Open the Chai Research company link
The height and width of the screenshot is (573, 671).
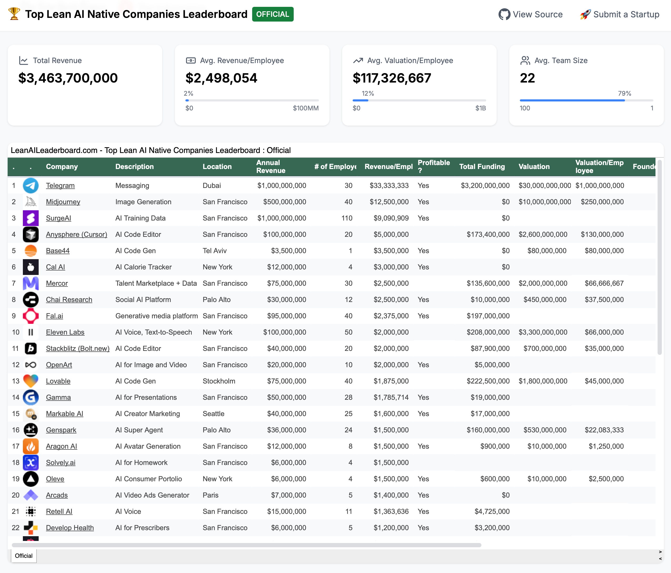pos(69,299)
